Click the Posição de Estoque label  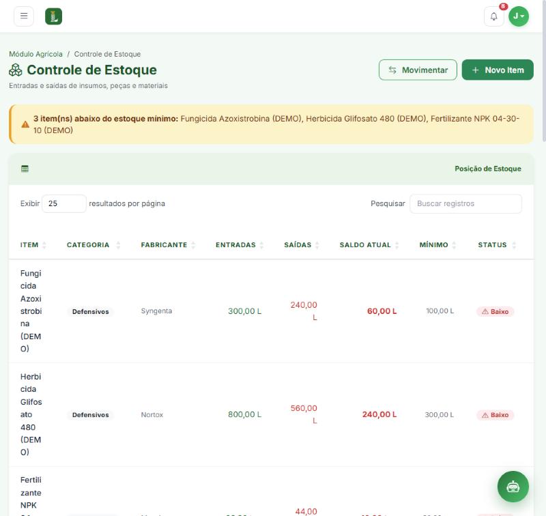[x=488, y=169]
